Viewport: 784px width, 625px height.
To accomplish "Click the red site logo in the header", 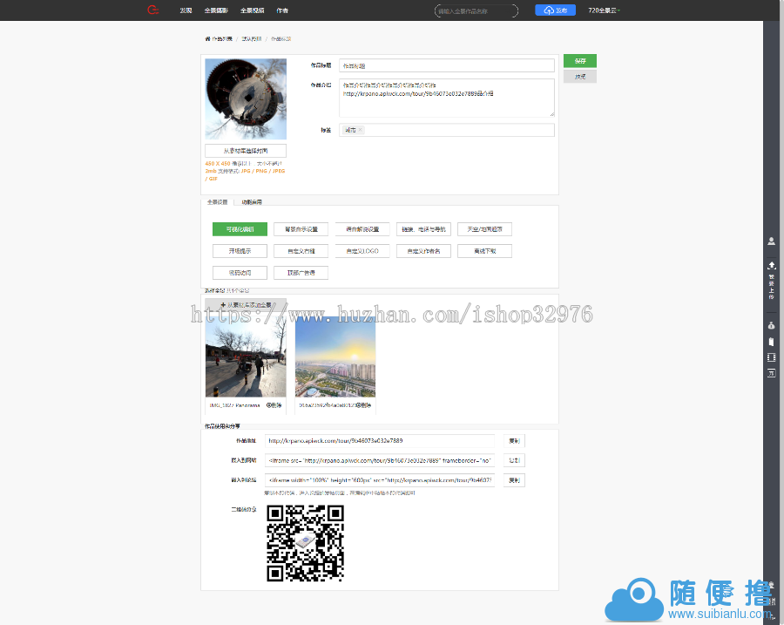I will pos(153,10).
